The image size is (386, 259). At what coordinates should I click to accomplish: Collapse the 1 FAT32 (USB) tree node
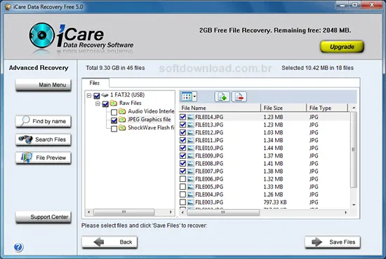89,95
